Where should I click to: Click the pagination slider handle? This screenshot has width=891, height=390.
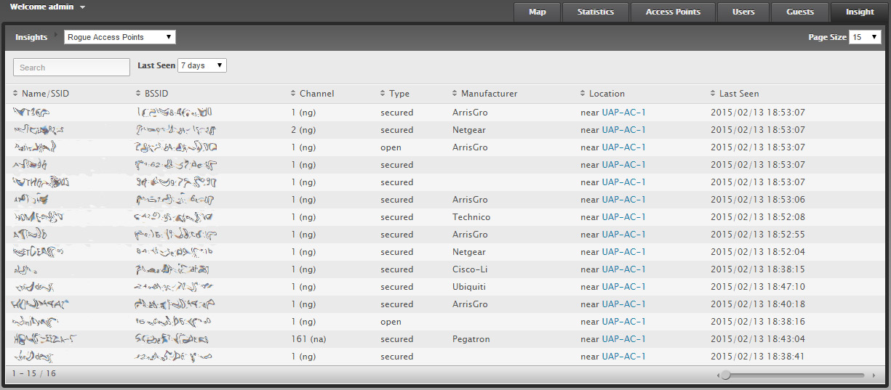click(725, 375)
